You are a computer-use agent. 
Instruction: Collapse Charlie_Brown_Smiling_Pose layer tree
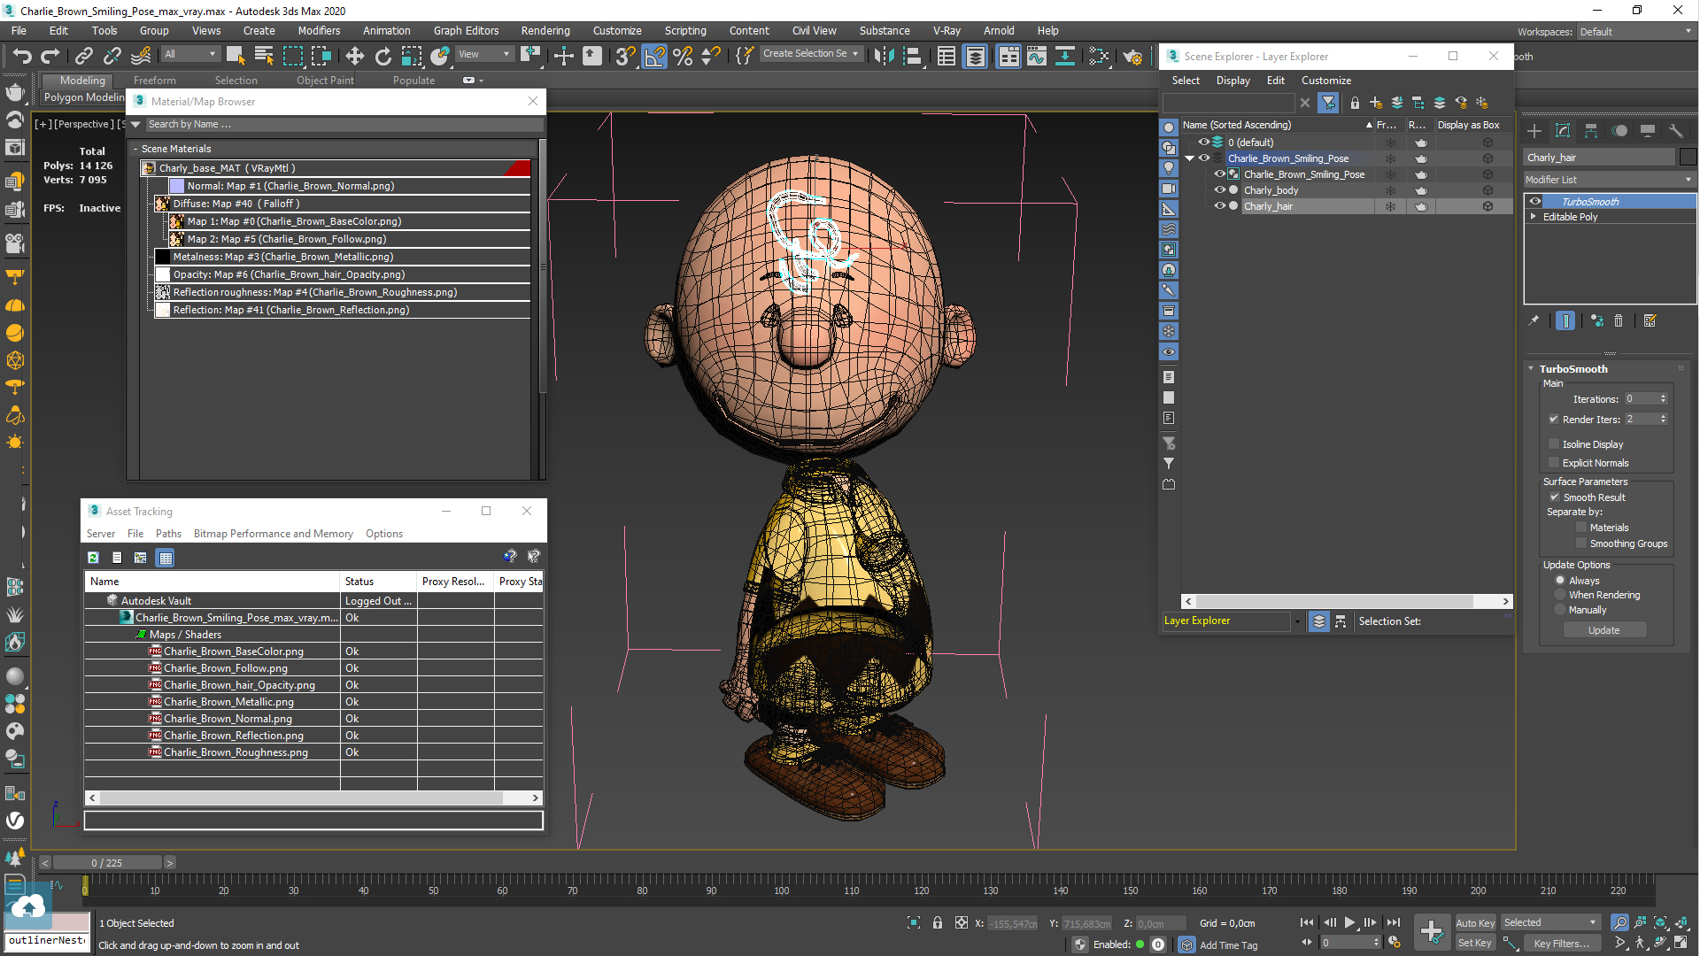(1190, 158)
